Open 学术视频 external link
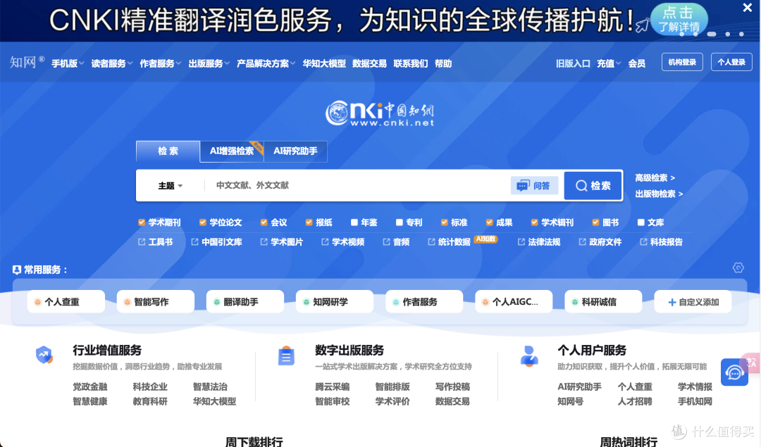 342,242
